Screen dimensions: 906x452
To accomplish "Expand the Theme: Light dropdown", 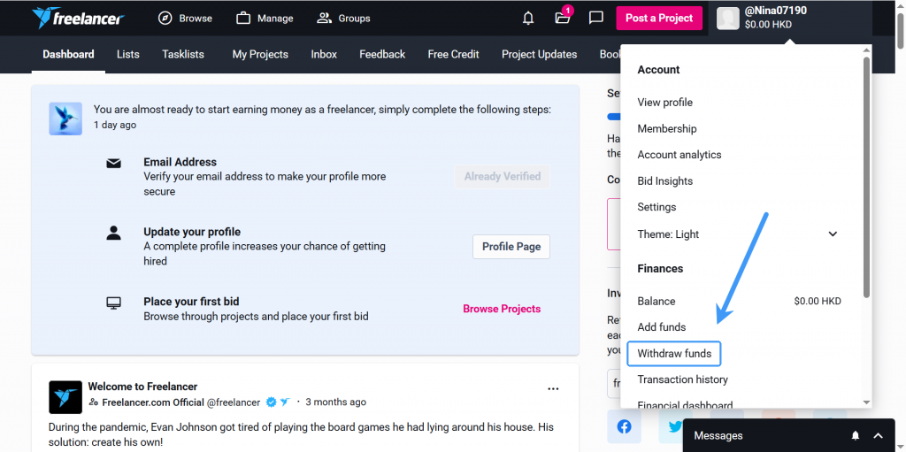I will point(832,234).
